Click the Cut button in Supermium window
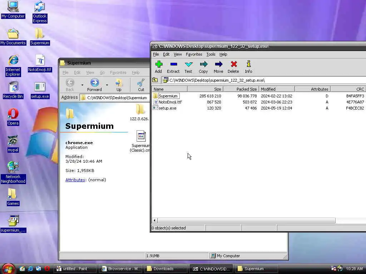This screenshot has height=274, width=366. (141, 85)
